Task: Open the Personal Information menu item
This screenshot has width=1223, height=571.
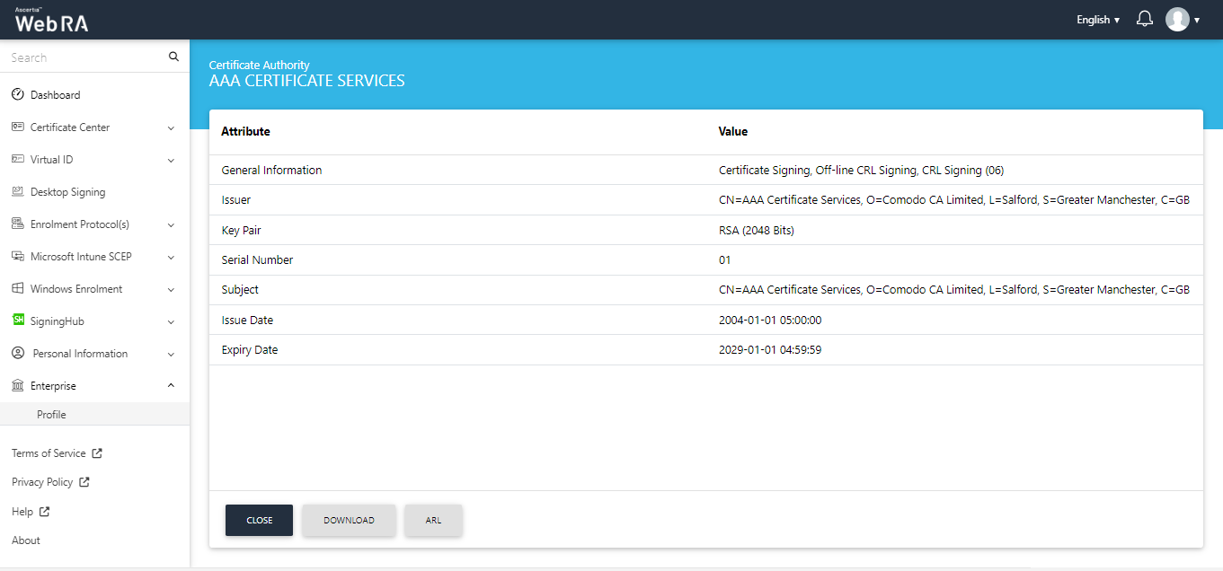Action: (x=80, y=354)
